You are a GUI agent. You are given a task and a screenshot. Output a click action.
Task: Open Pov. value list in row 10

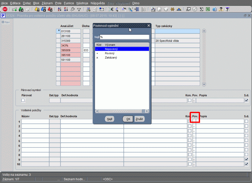click(x=194, y=164)
